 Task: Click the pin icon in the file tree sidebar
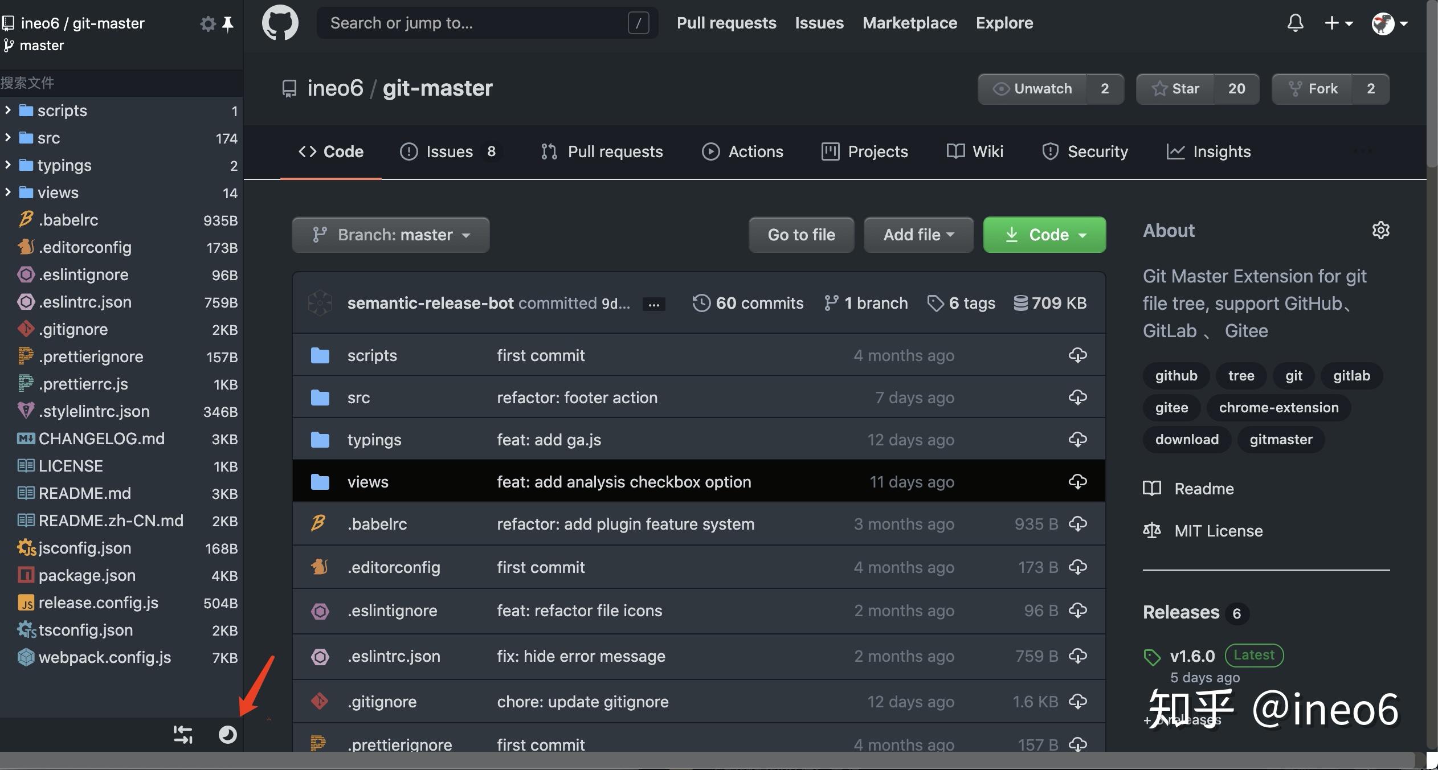(x=228, y=23)
